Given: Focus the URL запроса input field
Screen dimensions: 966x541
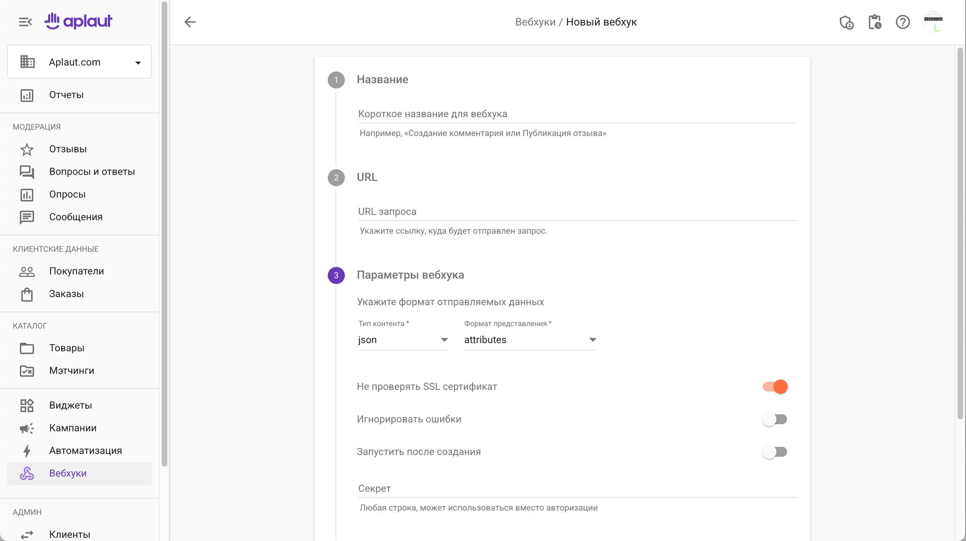Looking at the screenshot, I should (x=577, y=211).
